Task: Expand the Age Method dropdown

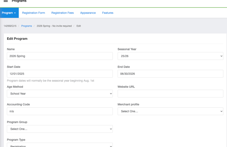Action: (x=60, y=94)
